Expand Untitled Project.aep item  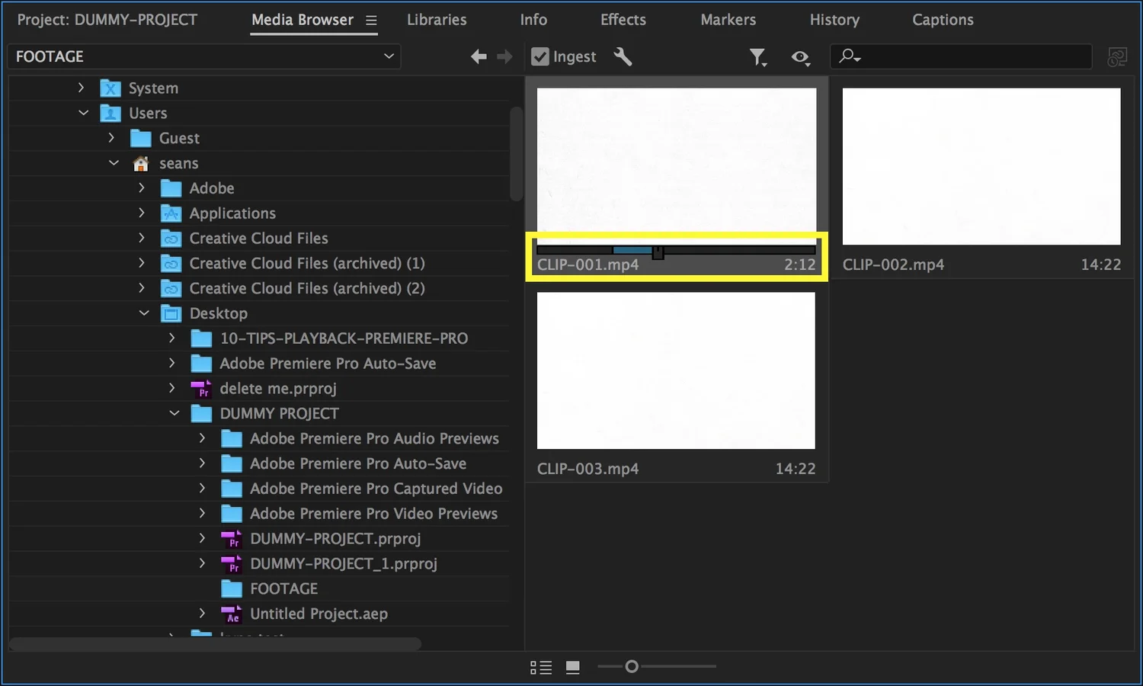click(202, 614)
